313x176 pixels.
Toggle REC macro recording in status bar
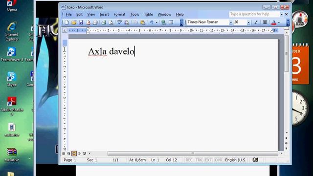pos(189,160)
